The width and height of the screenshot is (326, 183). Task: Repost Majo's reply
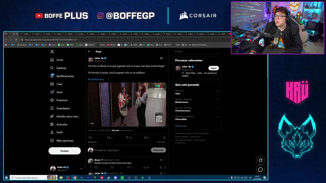click(x=112, y=167)
